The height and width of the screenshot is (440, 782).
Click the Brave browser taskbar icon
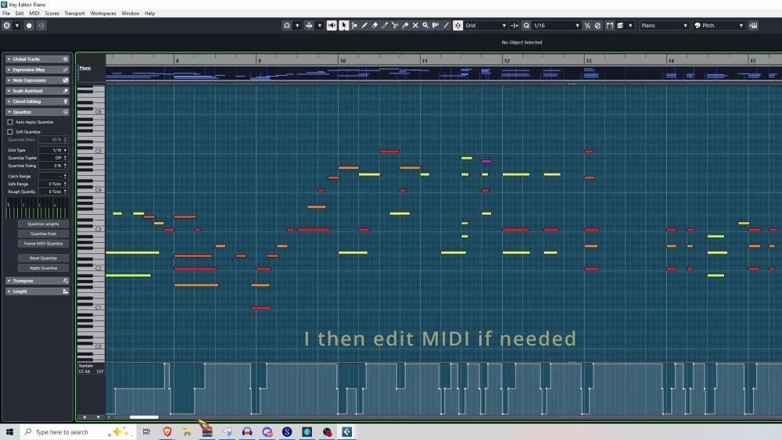[x=167, y=432]
